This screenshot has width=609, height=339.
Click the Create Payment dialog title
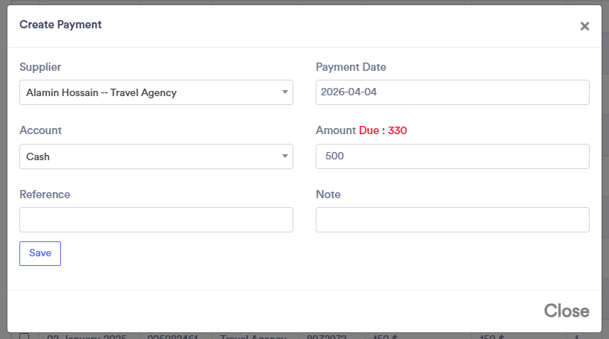60,25
